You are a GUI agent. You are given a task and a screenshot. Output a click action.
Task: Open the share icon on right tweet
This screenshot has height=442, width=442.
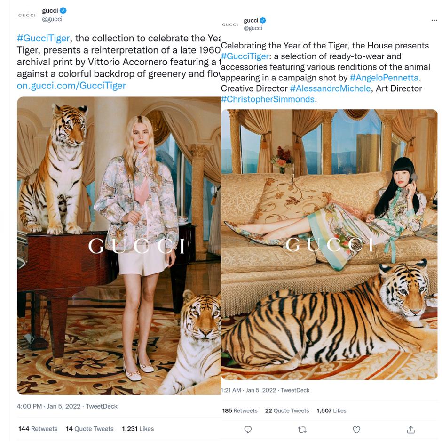point(410,429)
